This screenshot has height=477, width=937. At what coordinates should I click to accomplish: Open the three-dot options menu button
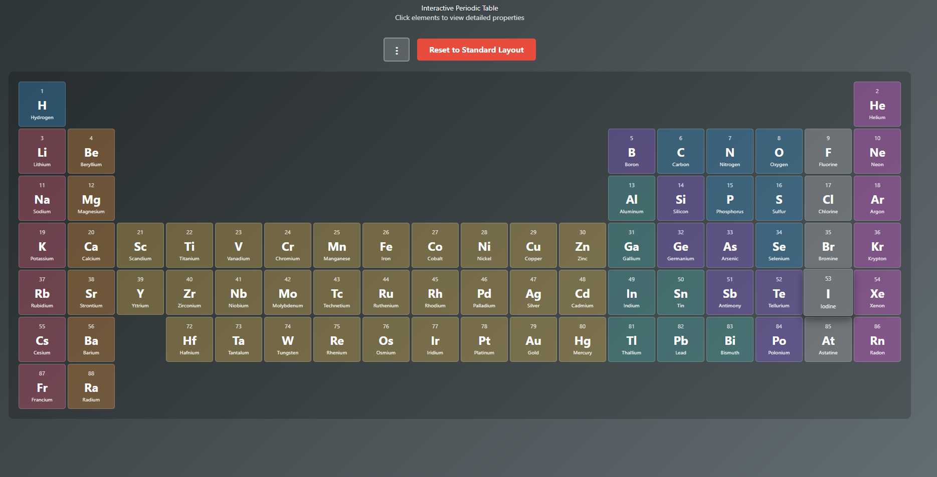(x=397, y=50)
